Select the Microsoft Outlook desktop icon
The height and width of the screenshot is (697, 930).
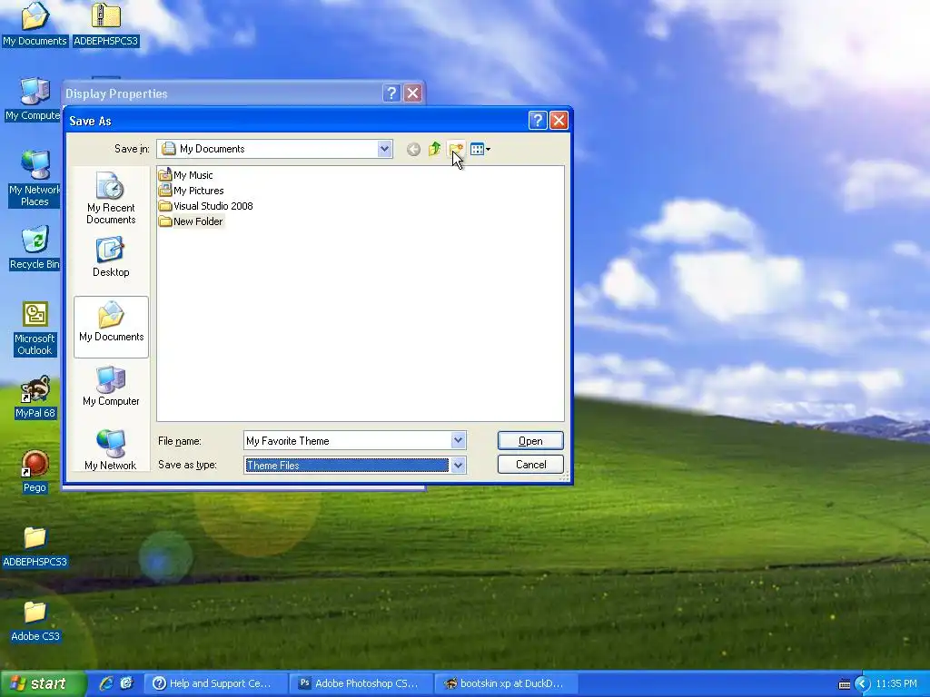(x=35, y=329)
